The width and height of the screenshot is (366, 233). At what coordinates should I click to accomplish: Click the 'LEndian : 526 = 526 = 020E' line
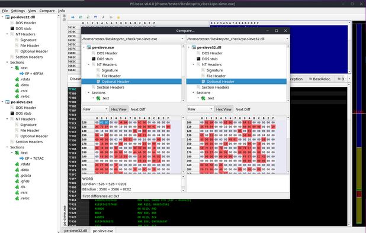coord(104,184)
